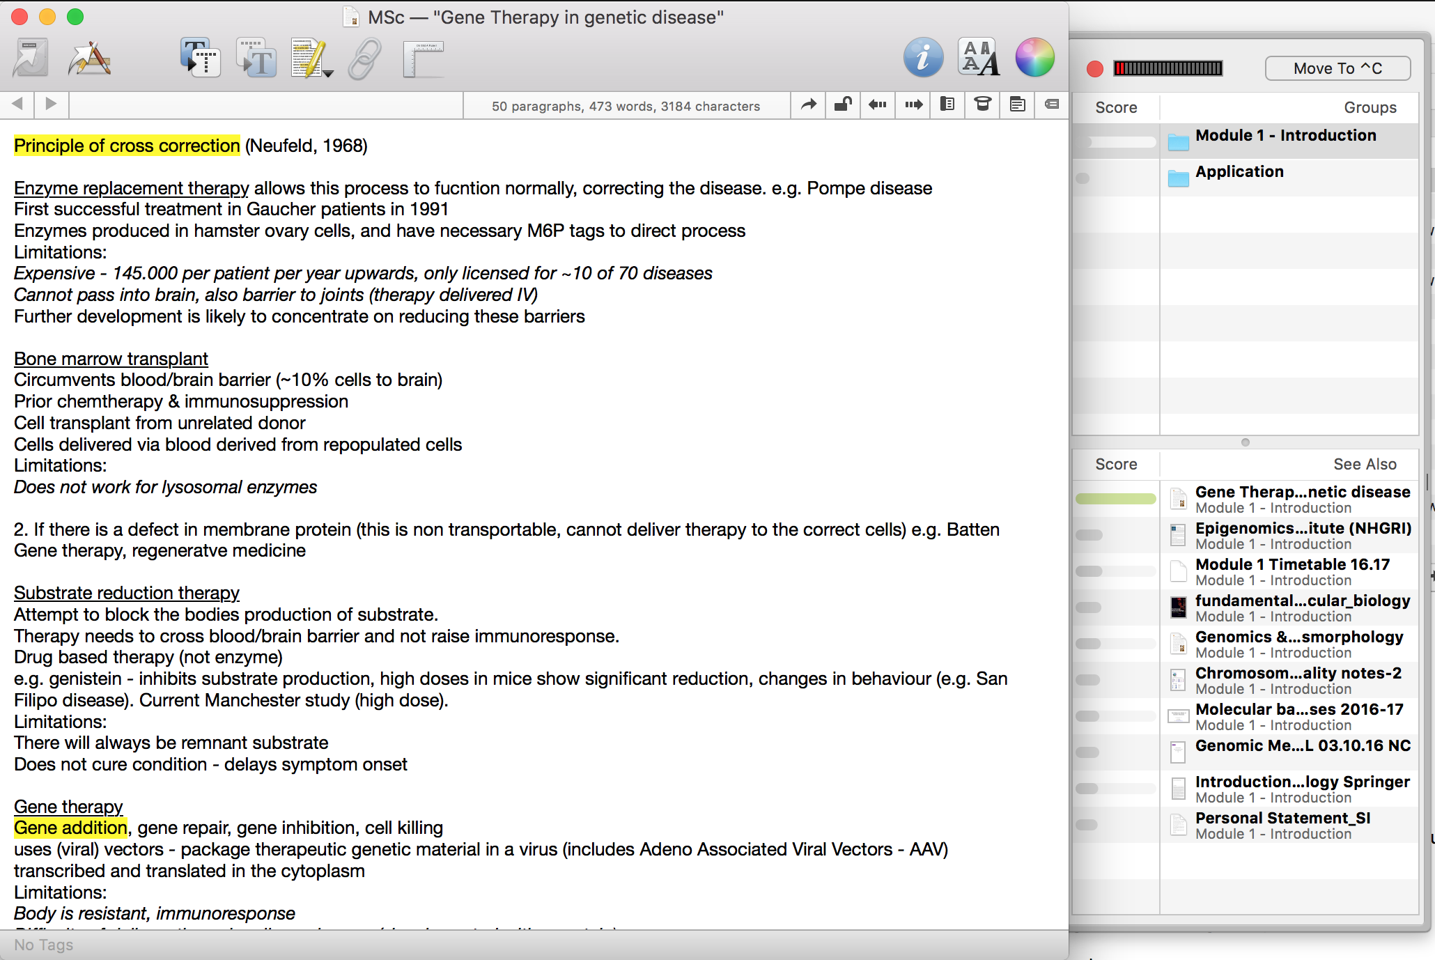1435x960 pixels.
Task: Click the Module 1 - Introduction folder icon
Action: point(1178,142)
